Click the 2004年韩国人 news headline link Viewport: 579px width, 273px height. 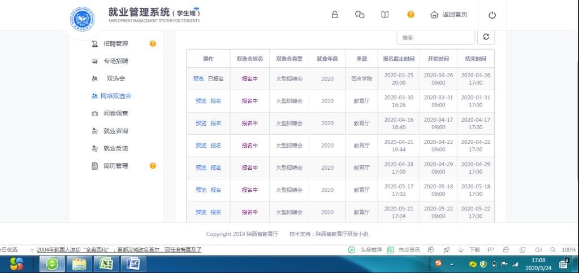pyautogui.click(x=119, y=249)
